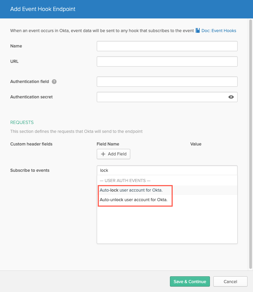The height and width of the screenshot is (292, 253).
Task: Add a custom header with Add Field
Action: [x=114, y=154]
